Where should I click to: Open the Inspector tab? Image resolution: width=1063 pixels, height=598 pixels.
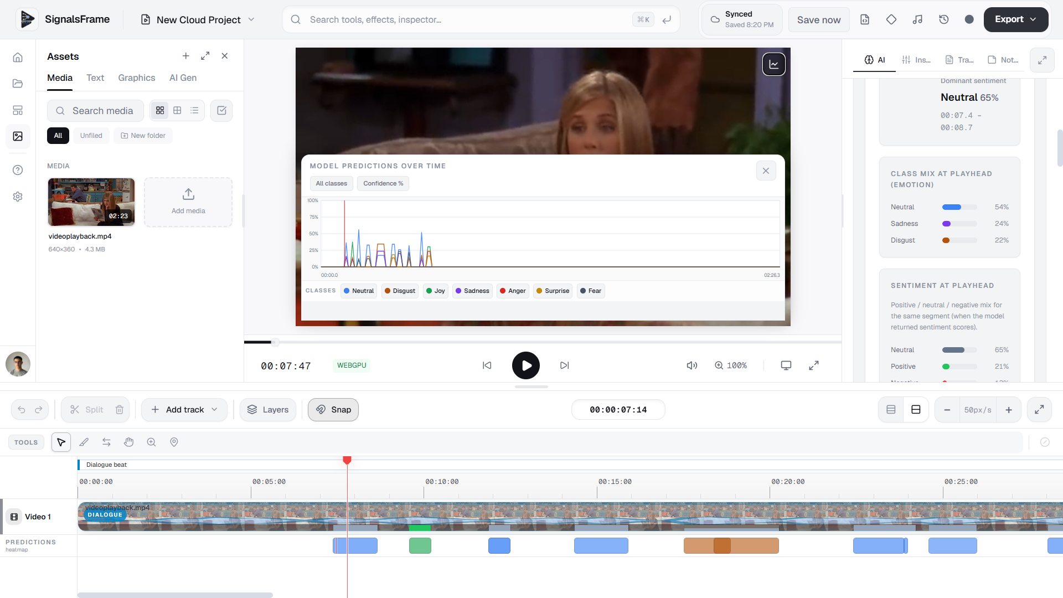[x=916, y=60]
